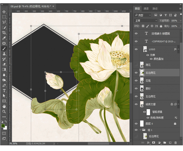Click the foreground green color swatch
The height and width of the screenshot is (151, 183).
click(3, 126)
